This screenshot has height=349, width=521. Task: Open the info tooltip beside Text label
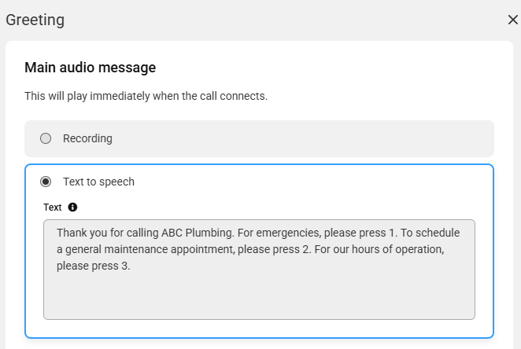pos(72,208)
